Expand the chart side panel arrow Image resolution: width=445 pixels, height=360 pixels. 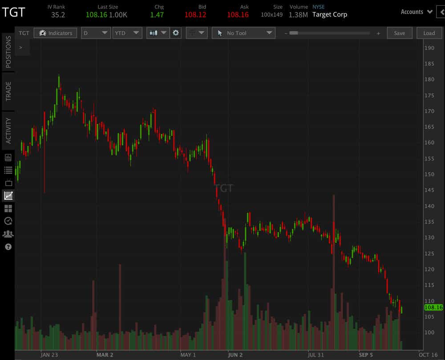pyautogui.click(x=21, y=47)
